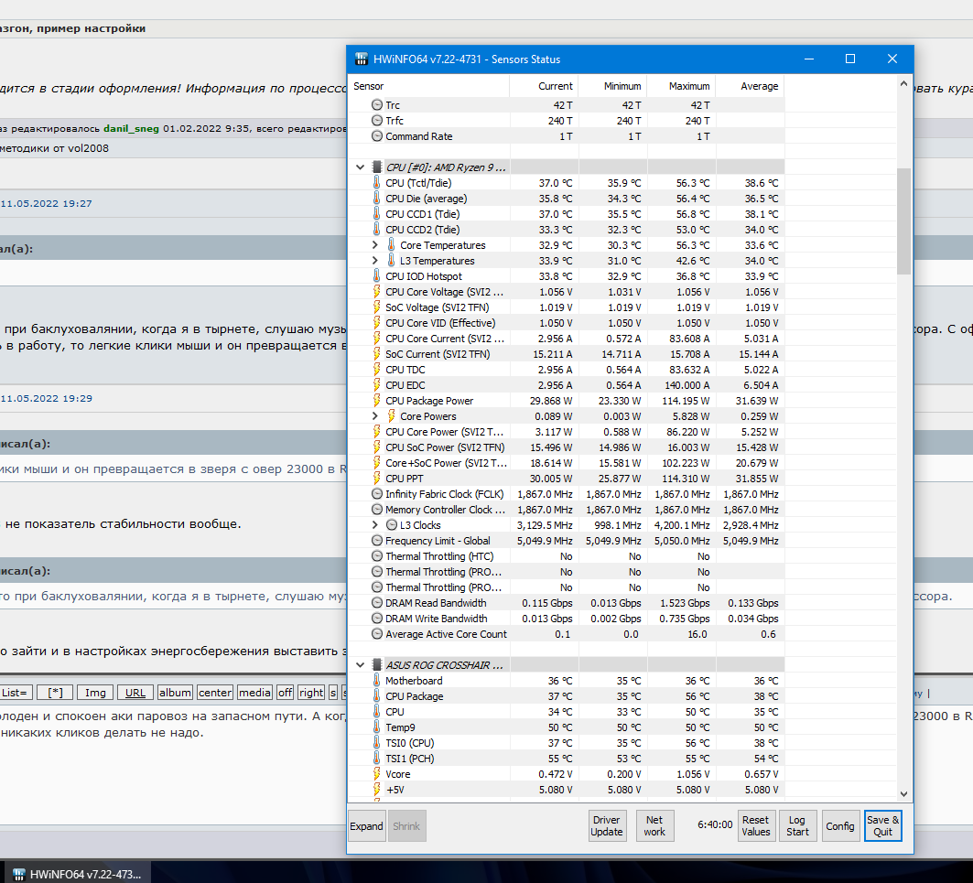Click thermometer icon beside Motherboard
Viewport: 973px width, 883px height.
point(377,681)
